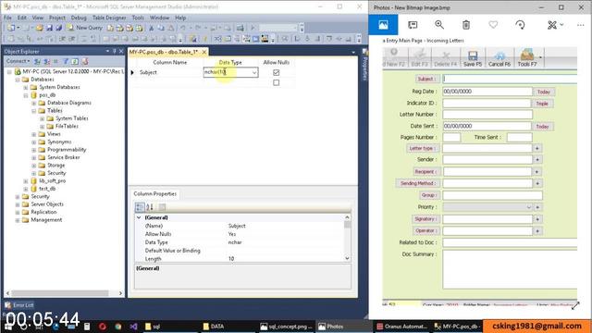
Task: Uncheck Allow Nulls for Subject row
Action: [277, 72]
